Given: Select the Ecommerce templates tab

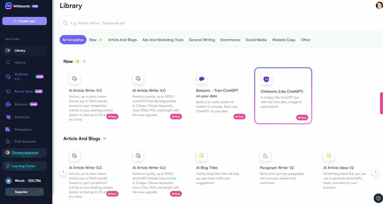Looking at the screenshot, I should (230, 40).
